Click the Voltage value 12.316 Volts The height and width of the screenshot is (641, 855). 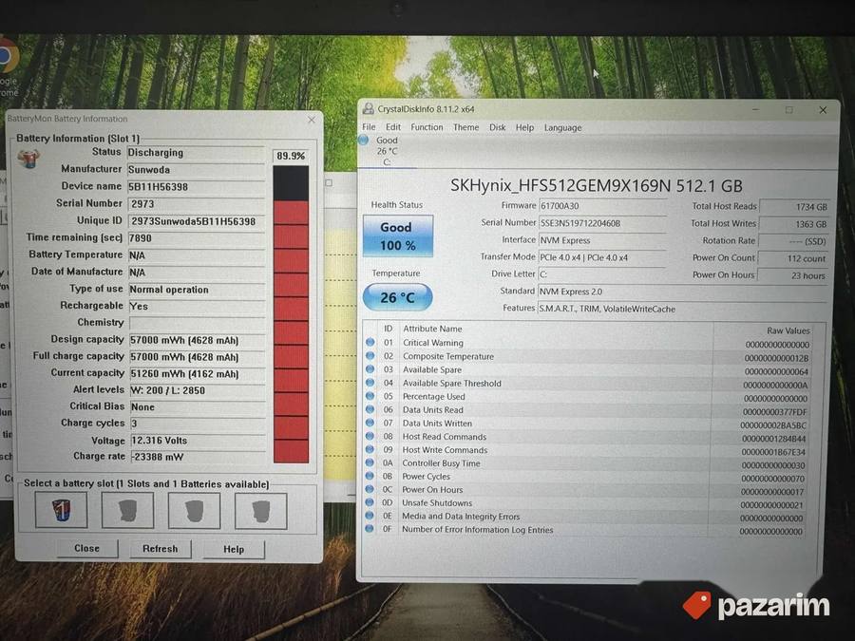click(197, 441)
